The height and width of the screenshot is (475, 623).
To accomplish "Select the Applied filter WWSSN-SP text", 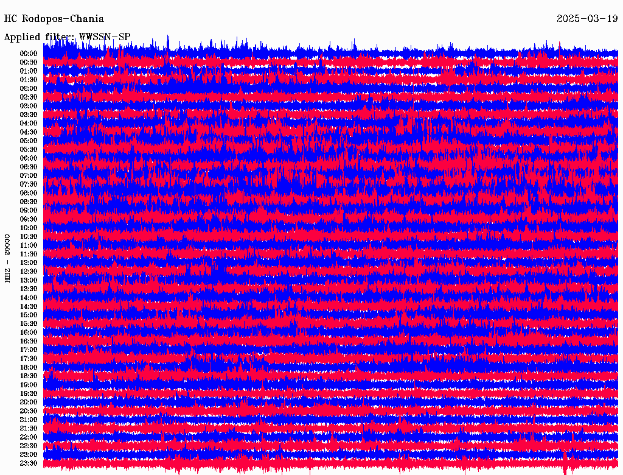I will (x=67, y=37).
